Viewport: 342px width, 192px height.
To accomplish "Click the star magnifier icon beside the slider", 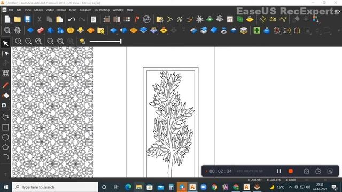I will pos(82,41).
